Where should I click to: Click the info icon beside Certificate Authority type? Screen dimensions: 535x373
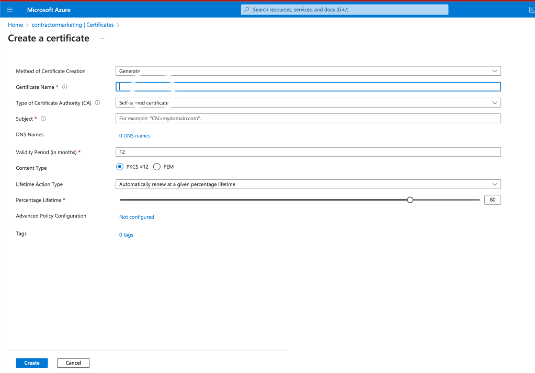pos(97,102)
